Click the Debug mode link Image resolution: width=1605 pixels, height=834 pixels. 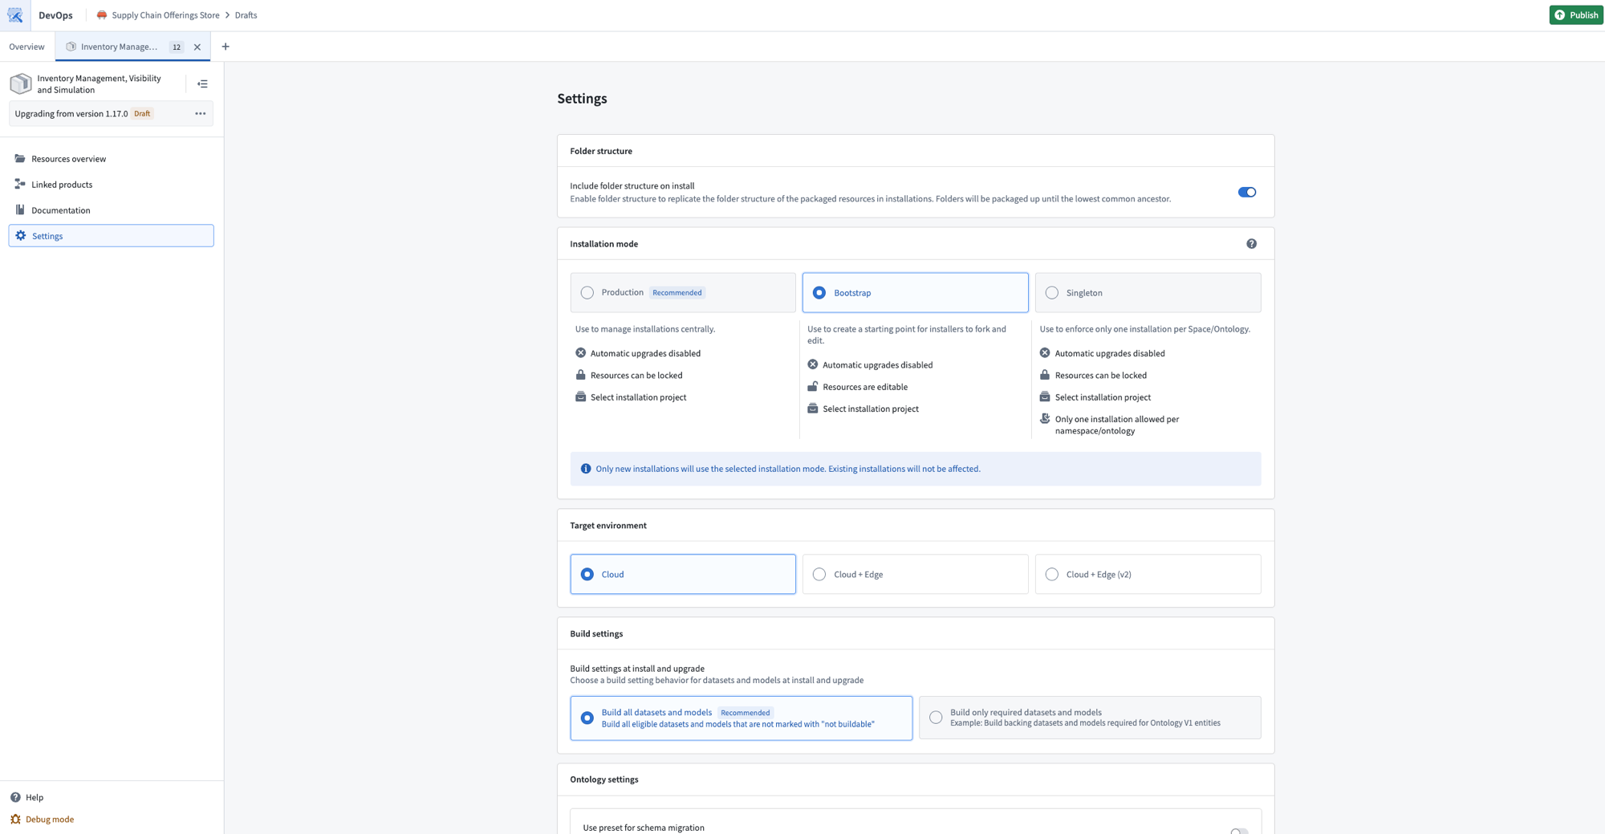[50, 820]
